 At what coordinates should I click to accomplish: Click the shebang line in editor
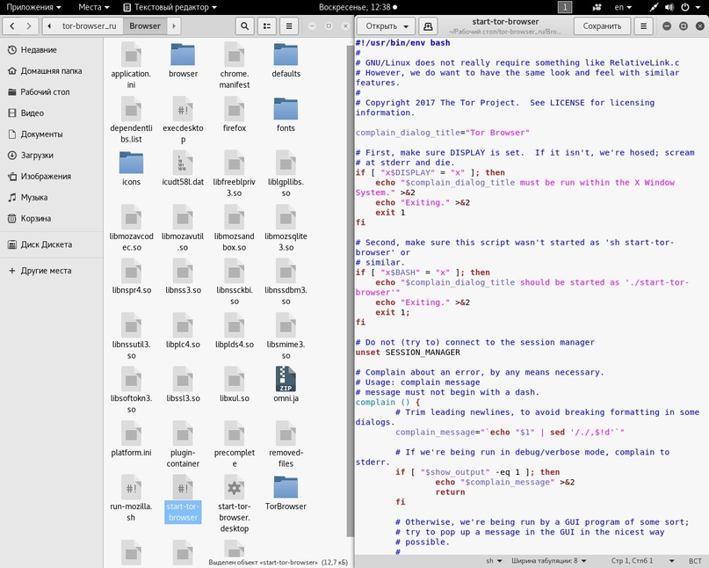tap(402, 42)
